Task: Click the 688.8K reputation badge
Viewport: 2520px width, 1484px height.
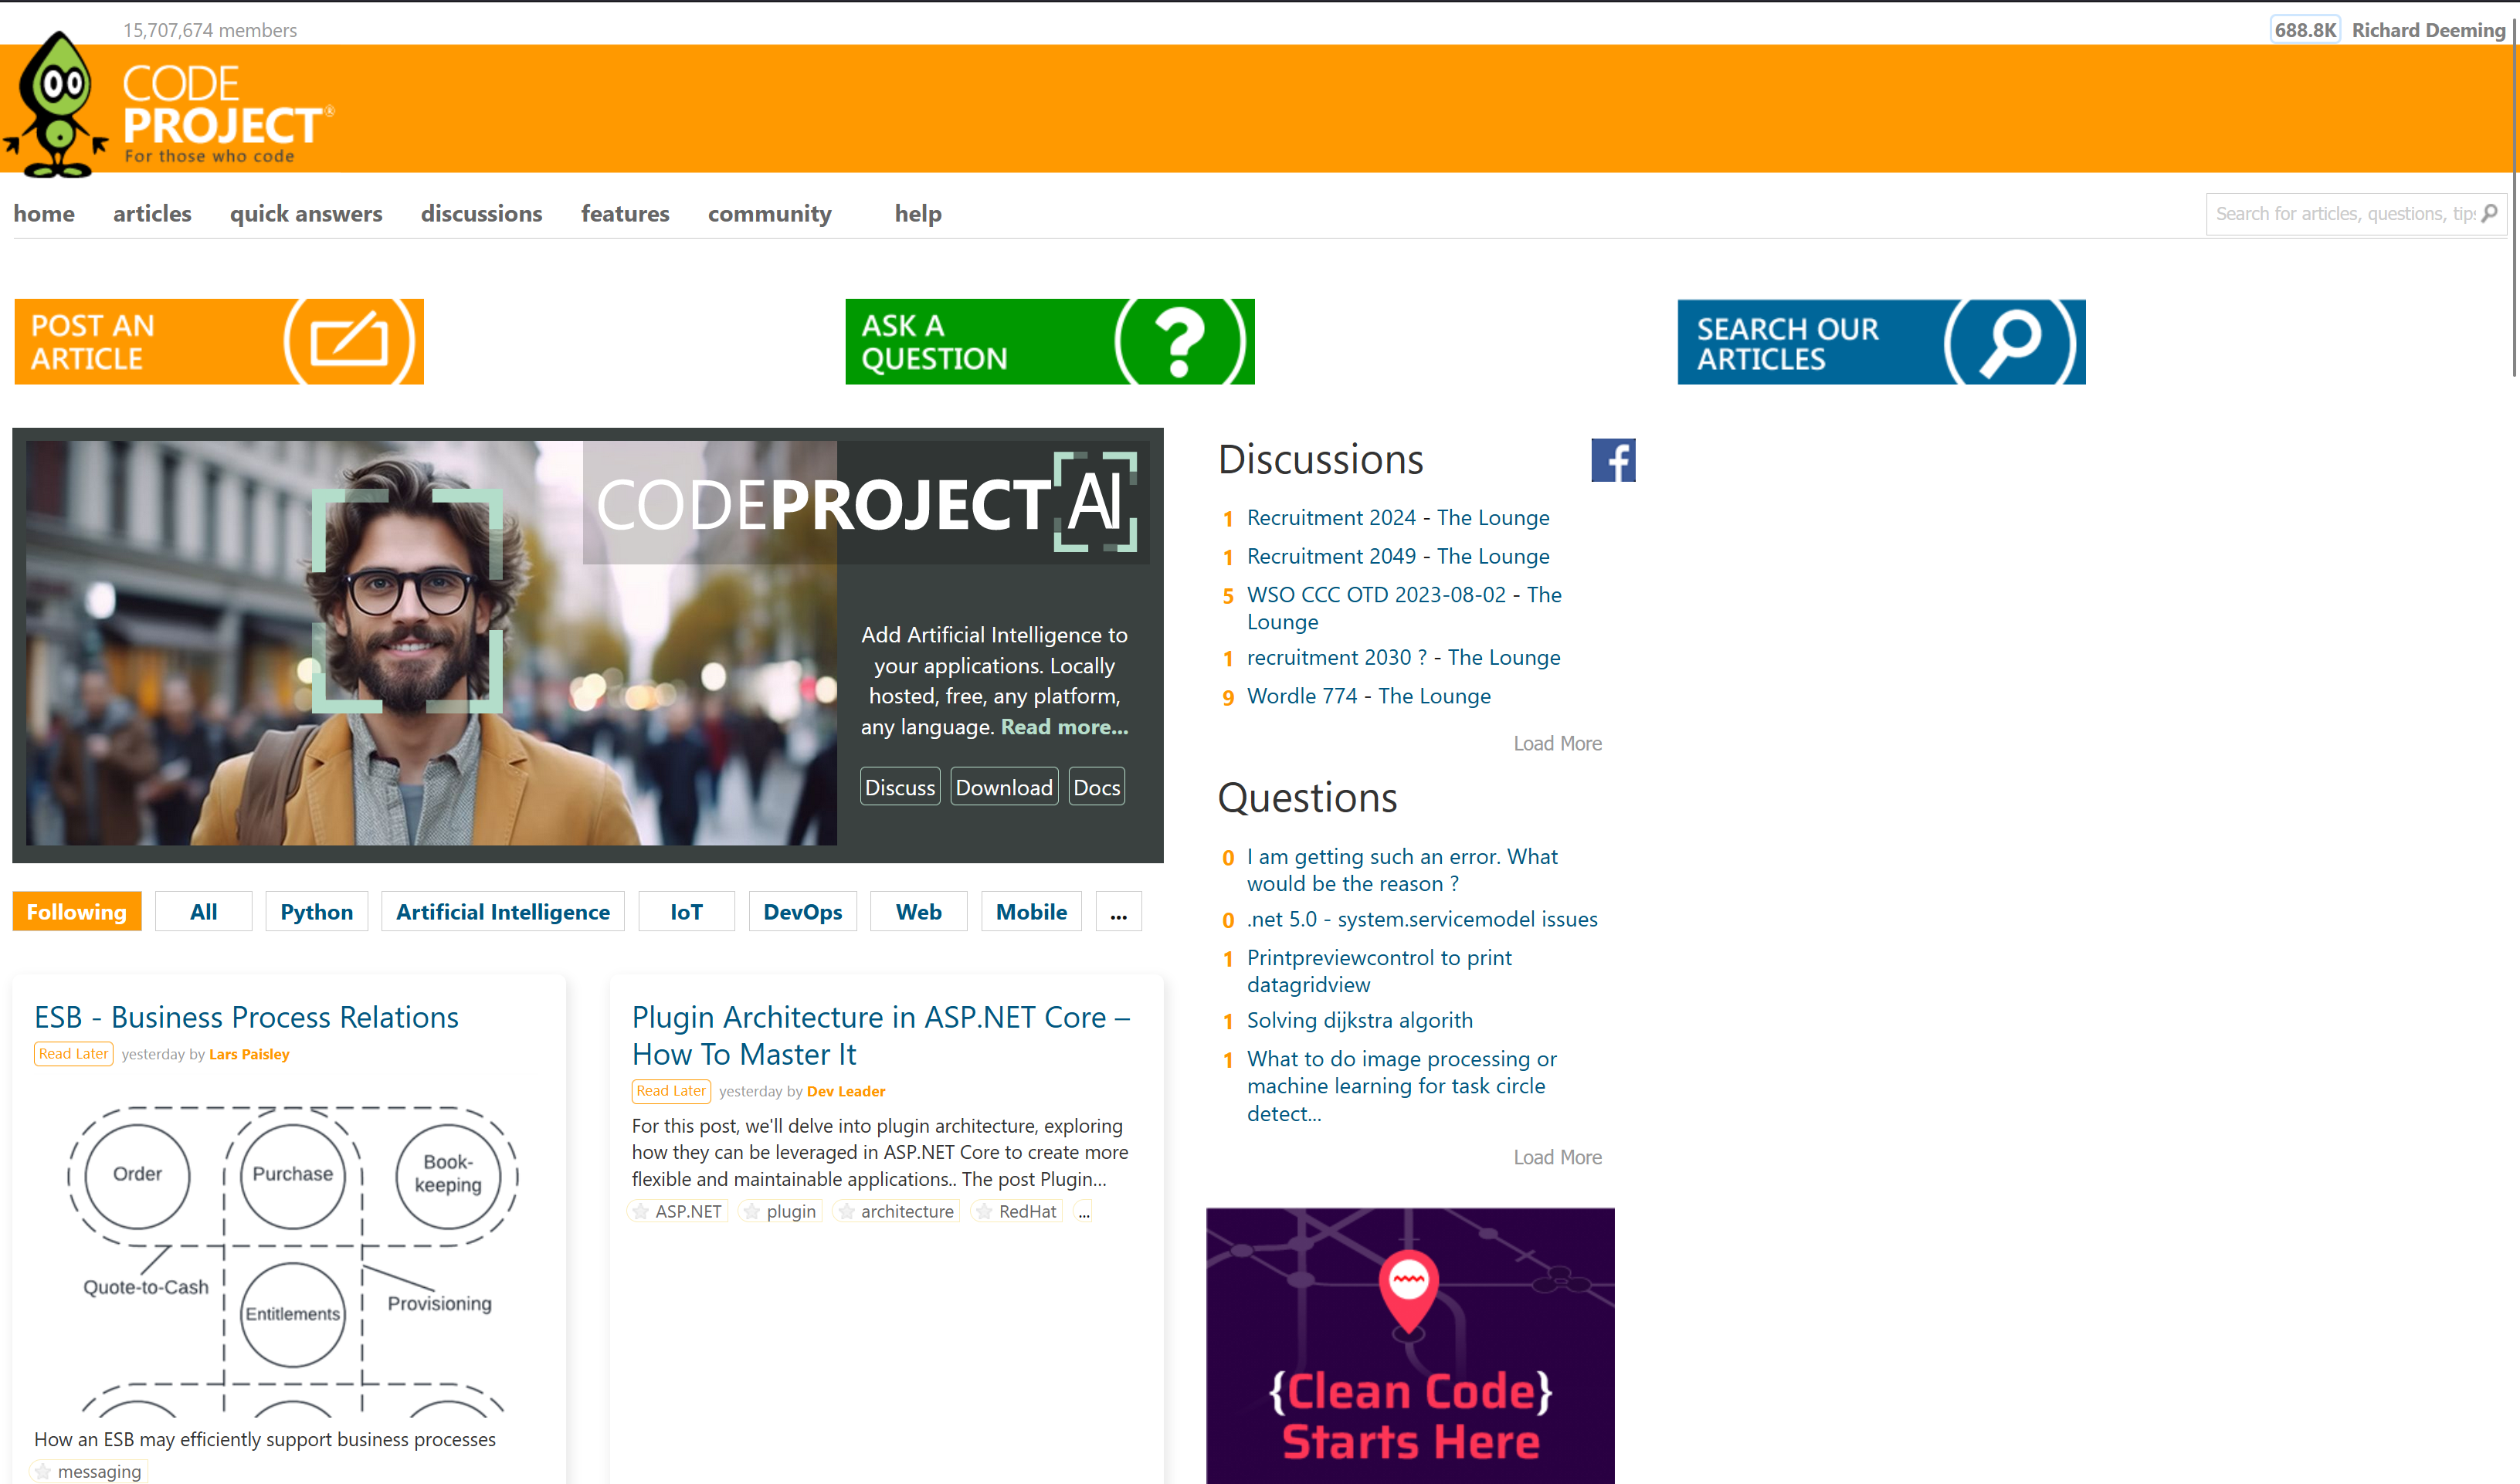Action: click(x=2304, y=30)
